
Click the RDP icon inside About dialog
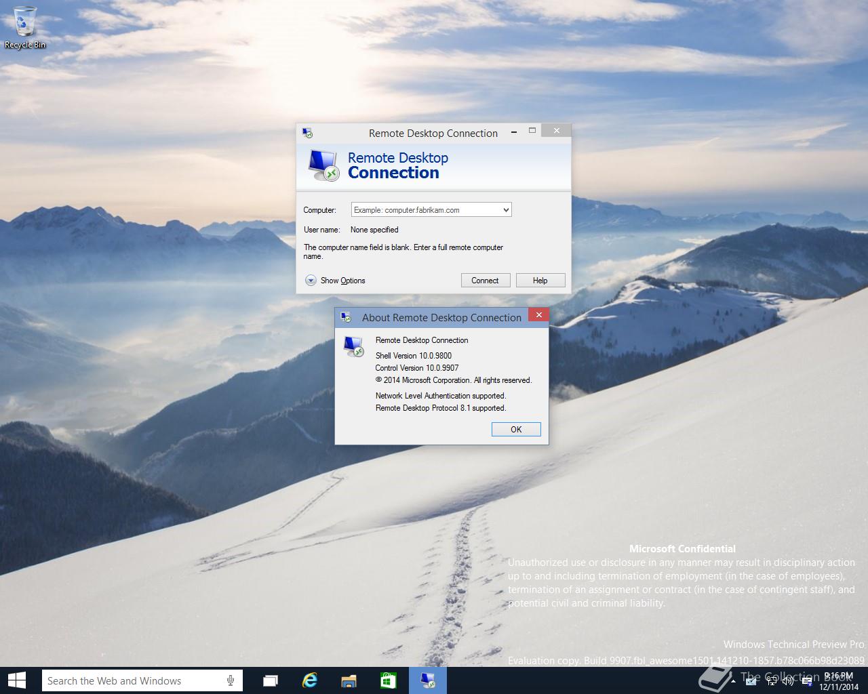(x=353, y=346)
